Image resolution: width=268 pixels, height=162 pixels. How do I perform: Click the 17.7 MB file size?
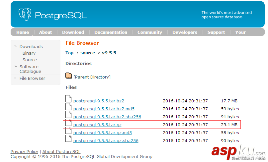[229, 101]
